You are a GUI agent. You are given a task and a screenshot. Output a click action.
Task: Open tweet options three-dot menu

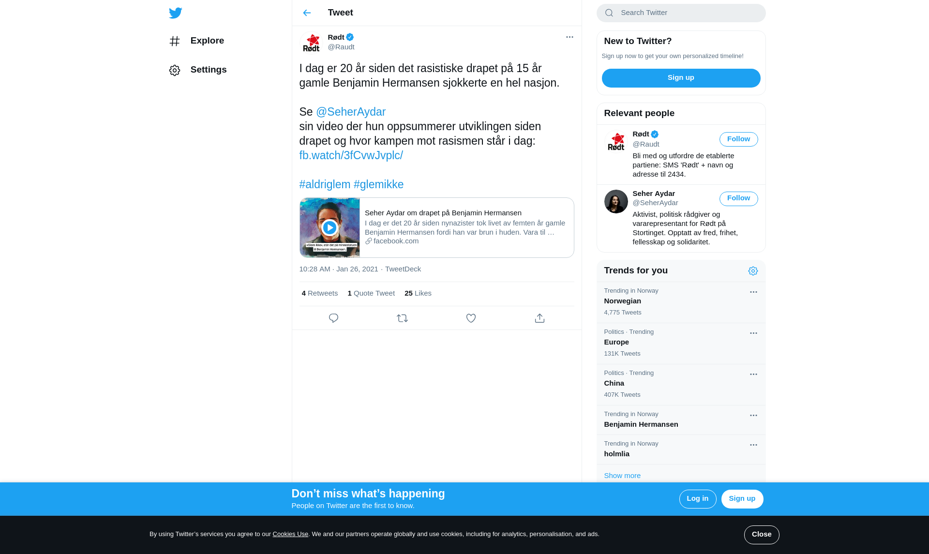[569, 37]
